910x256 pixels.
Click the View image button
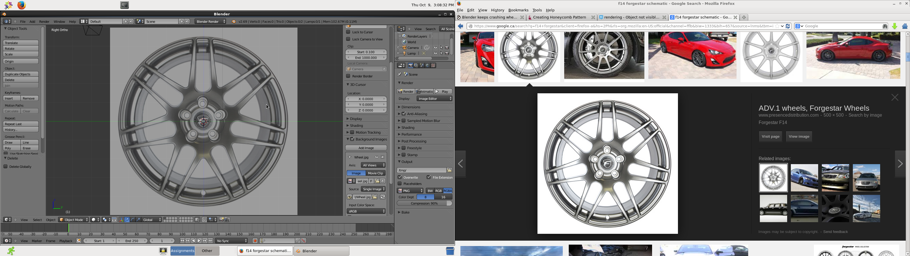click(x=799, y=137)
